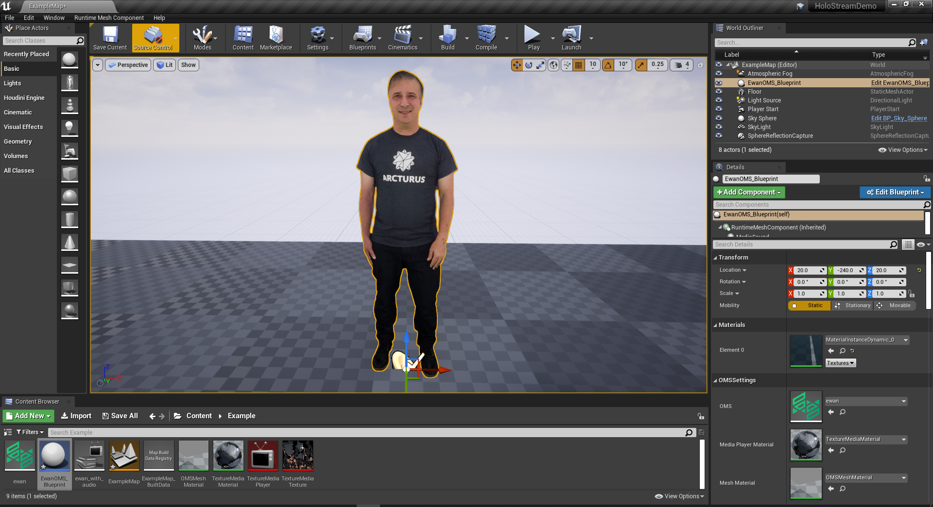Click the Edit BP_Sky_Sphere link
Screen dimensions: 933x507
point(899,118)
